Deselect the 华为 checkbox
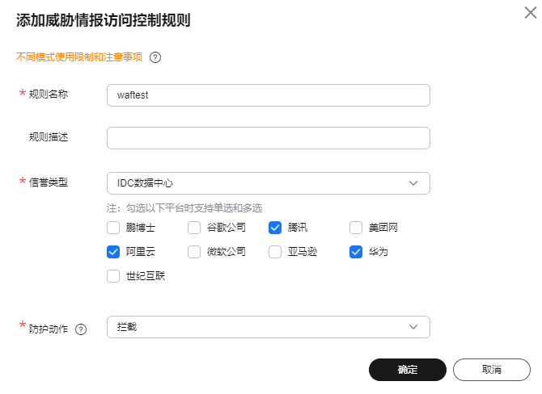Screen dimensions: 542x394 [356, 252]
